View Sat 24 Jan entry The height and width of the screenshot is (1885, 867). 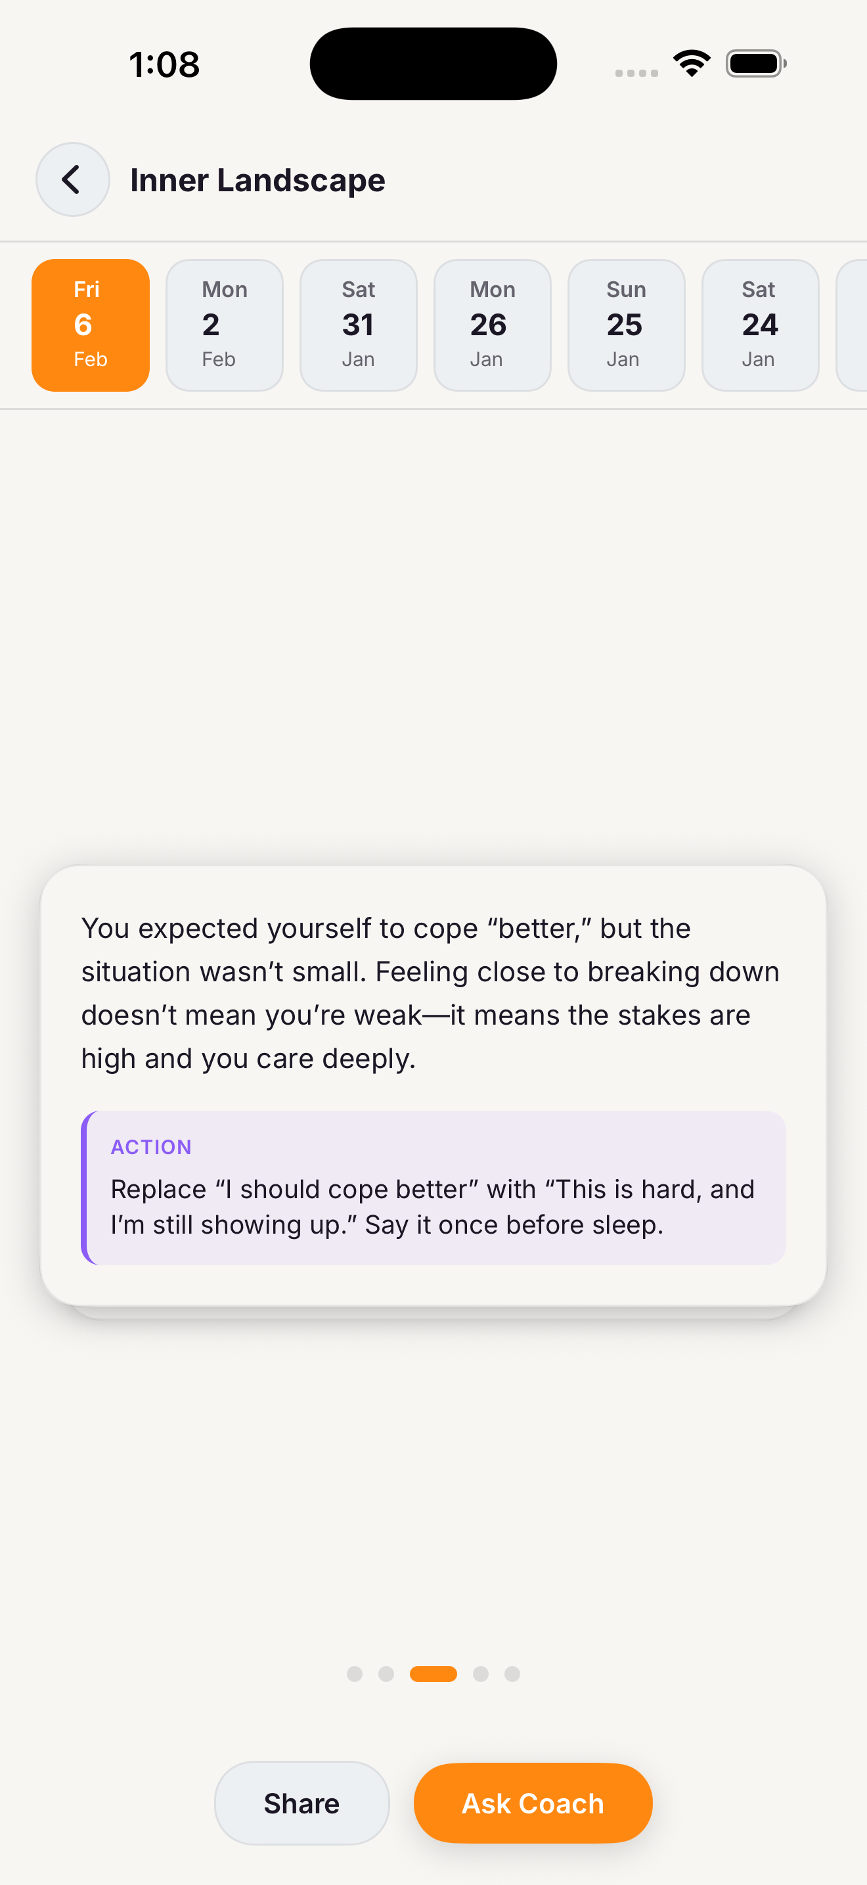coord(759,325)
